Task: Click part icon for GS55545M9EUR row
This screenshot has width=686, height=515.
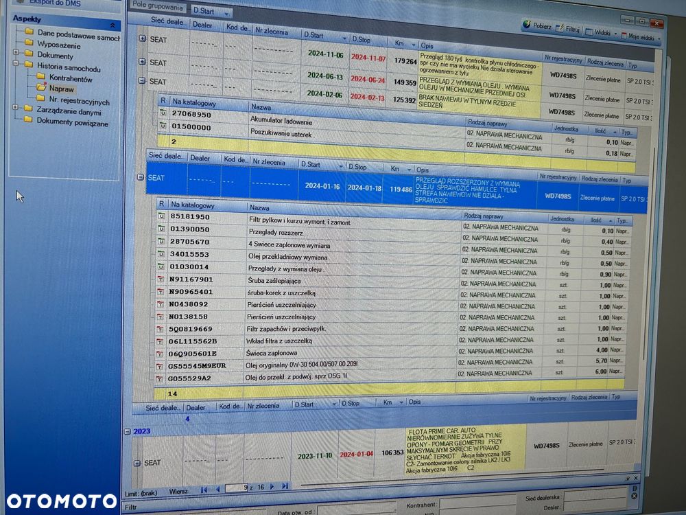Action: pos(159,367)
